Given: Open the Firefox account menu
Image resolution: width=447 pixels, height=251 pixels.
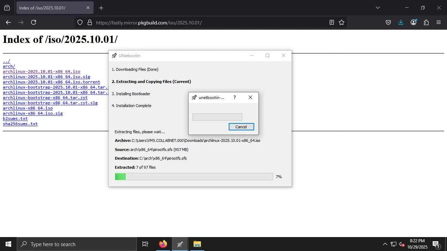Looking at the screenshot, I should click(413, 22).
